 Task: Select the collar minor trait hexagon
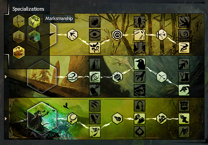72,118
